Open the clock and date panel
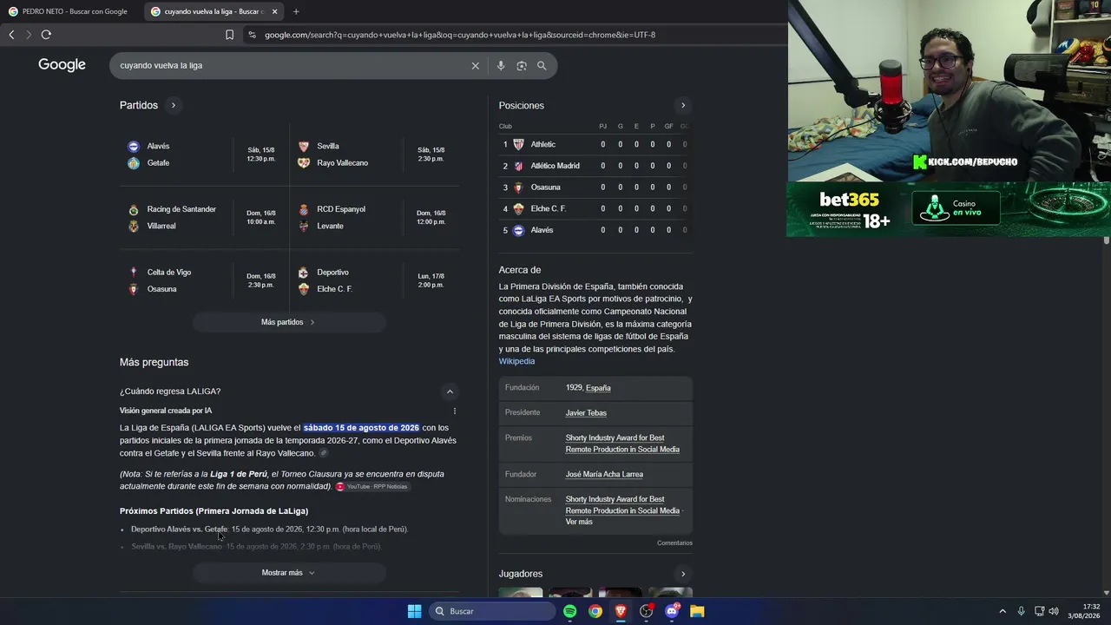The width and height of the screenshot is (1111, 625). (1084, 611)
